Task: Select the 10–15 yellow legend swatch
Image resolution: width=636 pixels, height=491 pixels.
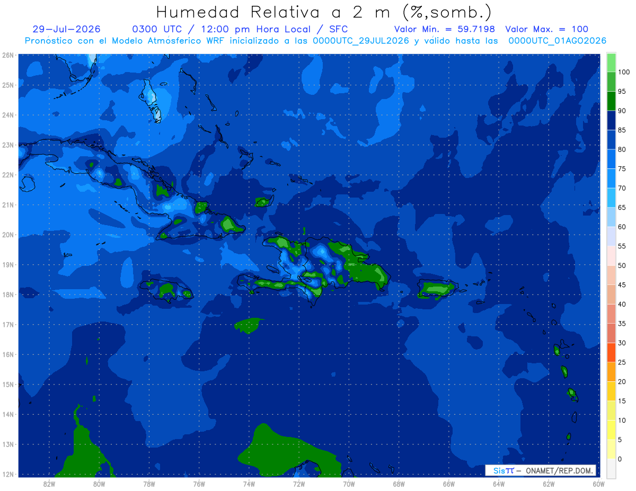Action: 611,410
